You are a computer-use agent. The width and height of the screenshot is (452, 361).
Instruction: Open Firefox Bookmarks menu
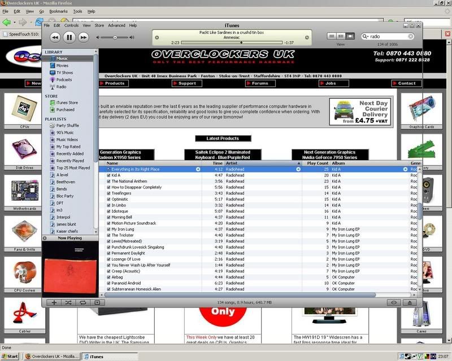(x=58, y=11)
